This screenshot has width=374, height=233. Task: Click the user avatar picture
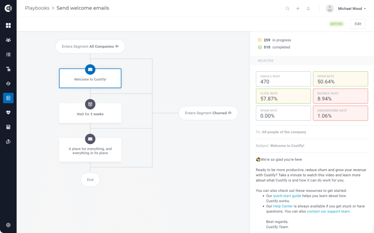coord(330,9)
